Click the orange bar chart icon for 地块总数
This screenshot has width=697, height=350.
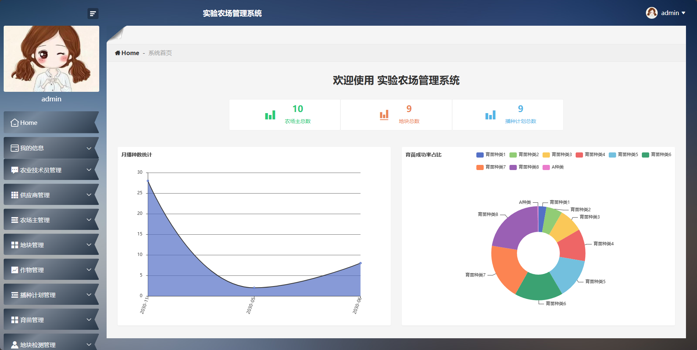click(384, 115)
